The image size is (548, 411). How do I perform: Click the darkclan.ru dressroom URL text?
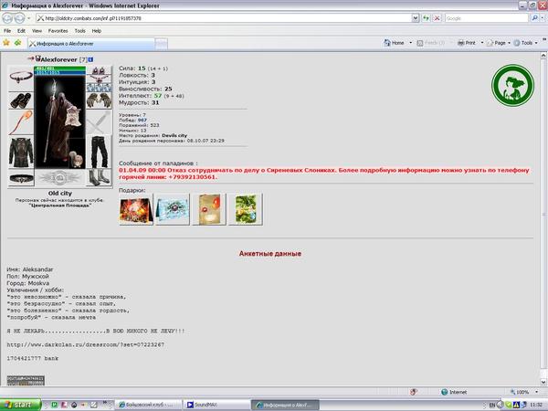(x=85, y=344)
